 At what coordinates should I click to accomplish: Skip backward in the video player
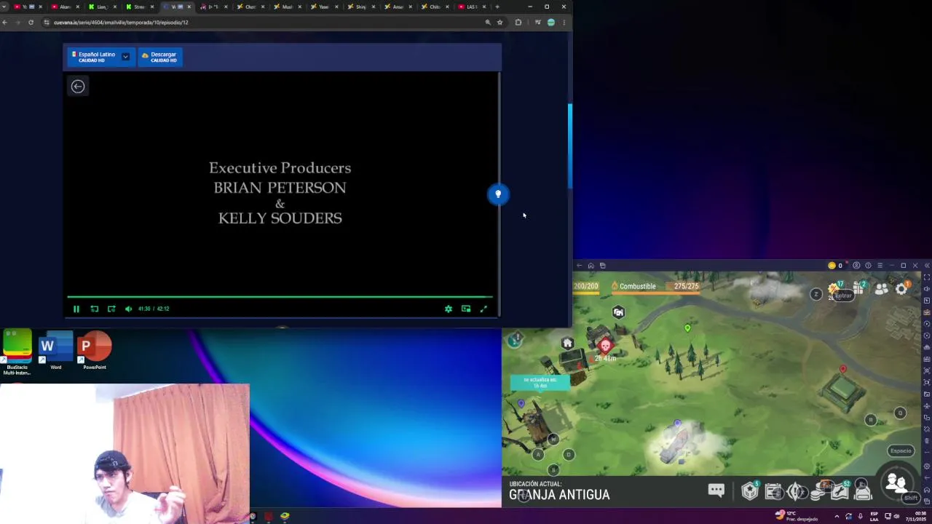coord(94,309)
